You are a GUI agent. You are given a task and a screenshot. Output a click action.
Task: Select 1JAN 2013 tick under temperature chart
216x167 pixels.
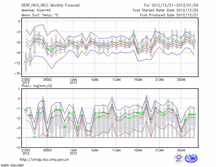73,81
